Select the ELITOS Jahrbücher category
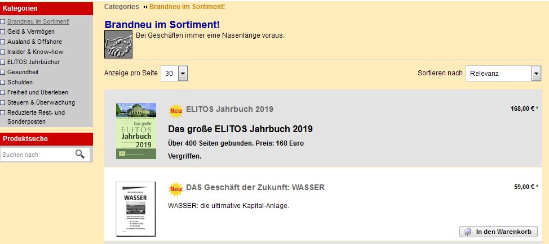549x244 pixels. coord(34,62)
